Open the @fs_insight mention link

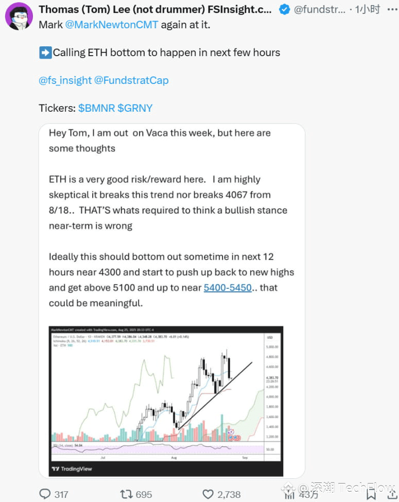[x=65, y=80]
